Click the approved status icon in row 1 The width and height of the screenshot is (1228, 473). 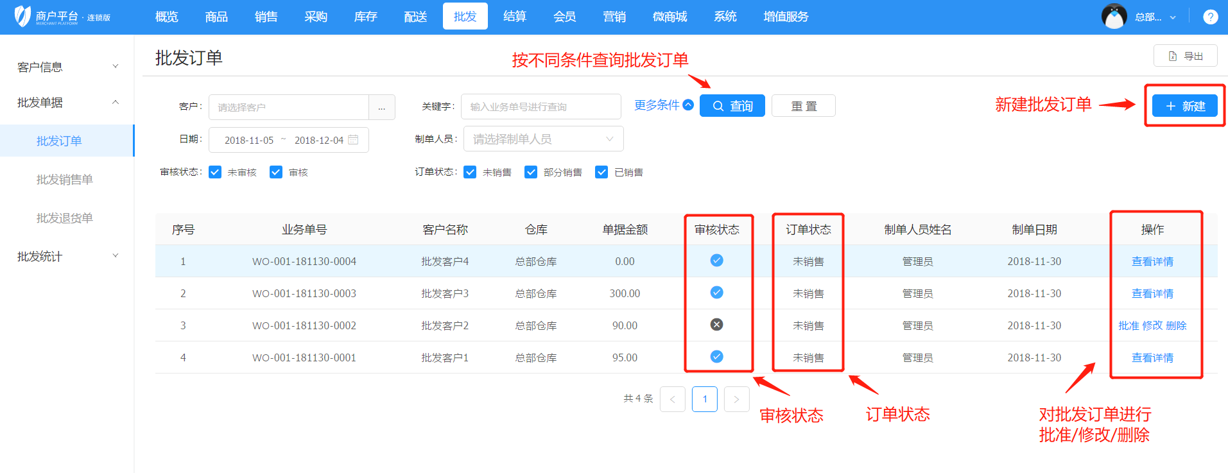[716, 261]
